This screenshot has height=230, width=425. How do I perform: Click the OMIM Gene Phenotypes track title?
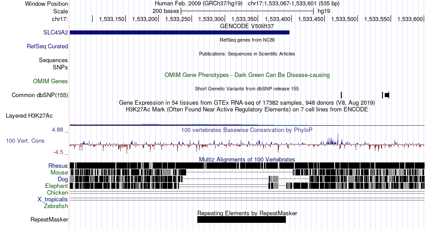click(247, 75)
